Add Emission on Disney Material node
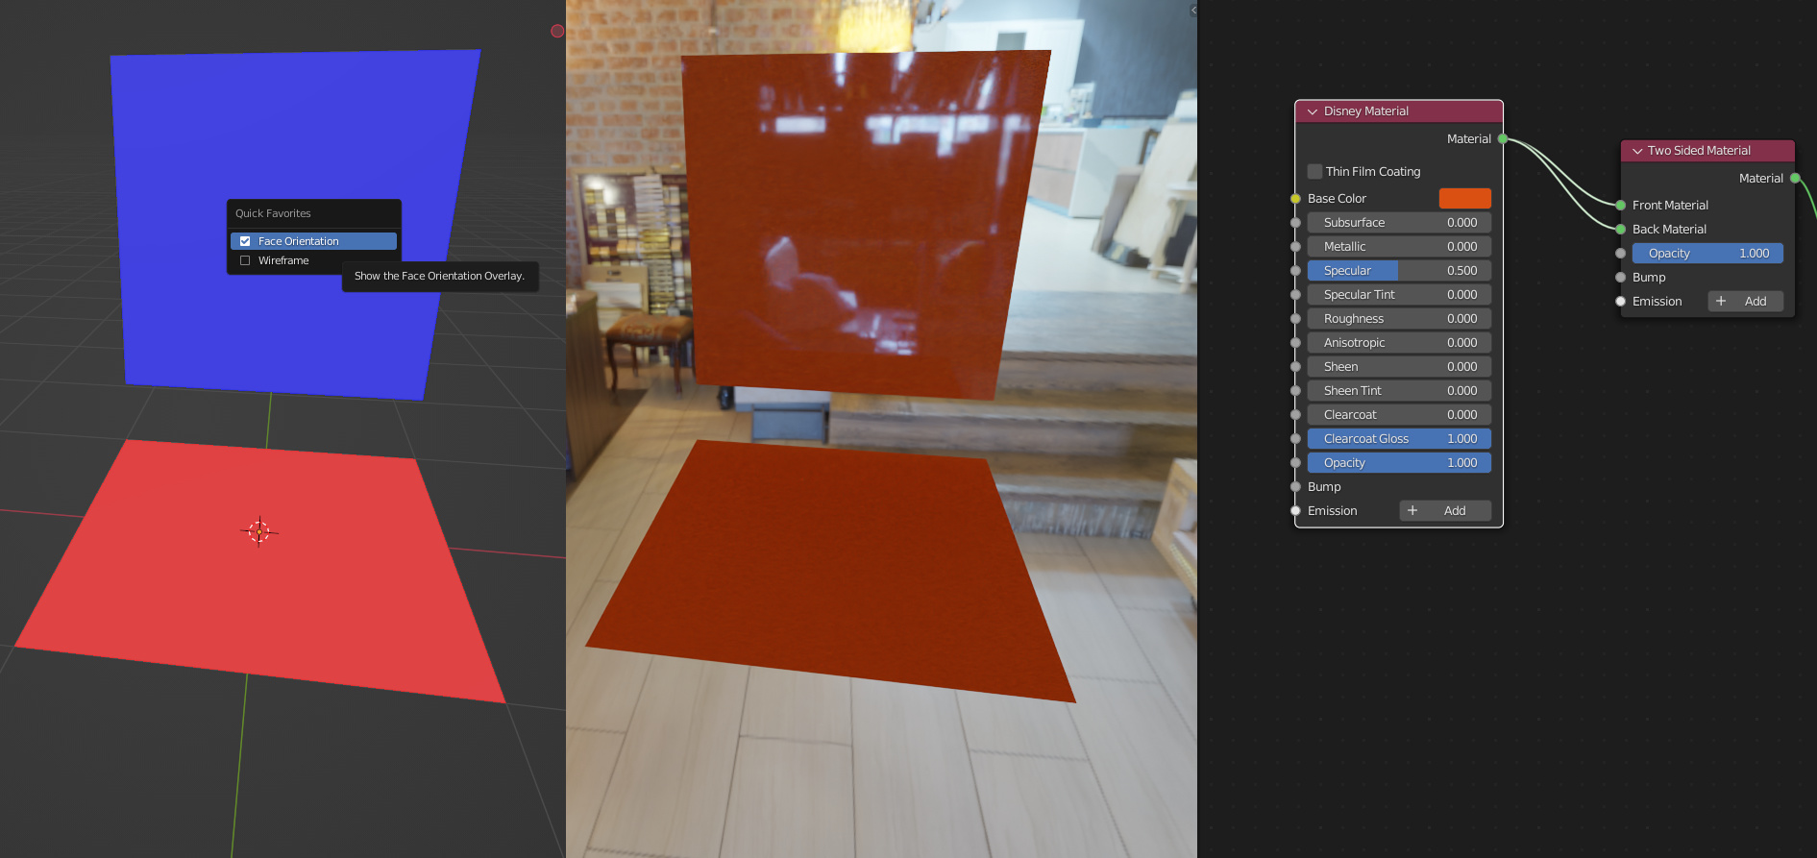This screenshot has height=858, width=1817. coord(1444,511)
